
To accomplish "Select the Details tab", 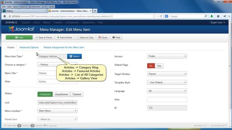I will click(x=11, y=47).
